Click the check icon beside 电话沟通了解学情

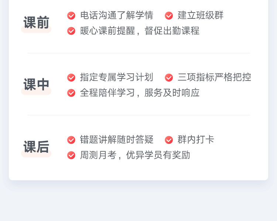click(x=71, y=15)
